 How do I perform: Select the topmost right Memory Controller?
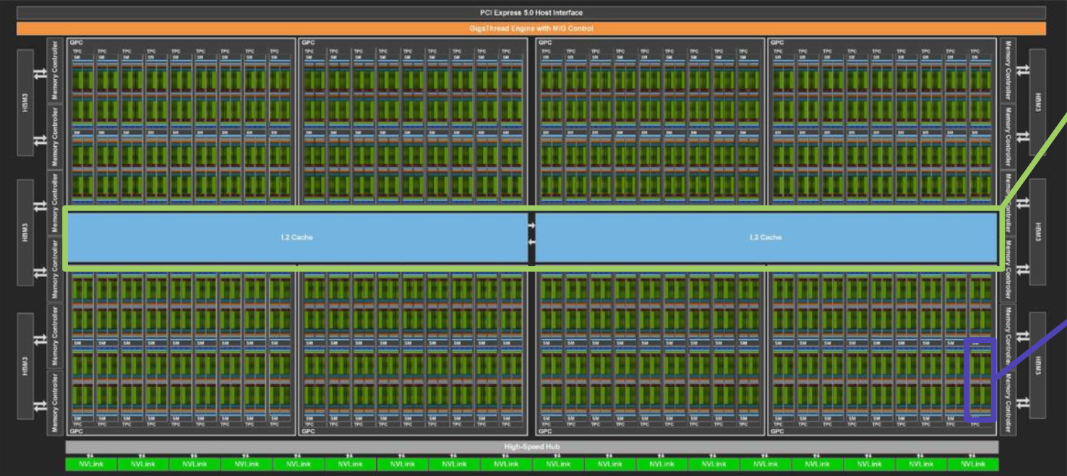point(1008,70)
